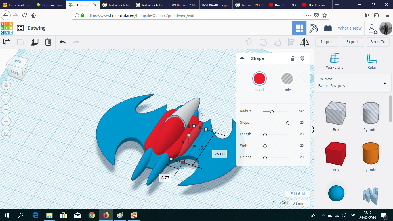The image size is (393, 221).
Task: Show hidden system tray icons
Action: (x=323, y=215)
